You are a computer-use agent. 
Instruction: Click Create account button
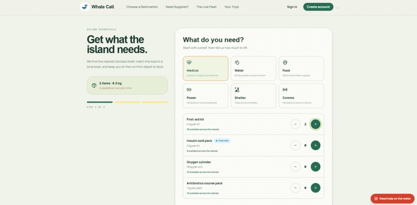pos(318,7)
